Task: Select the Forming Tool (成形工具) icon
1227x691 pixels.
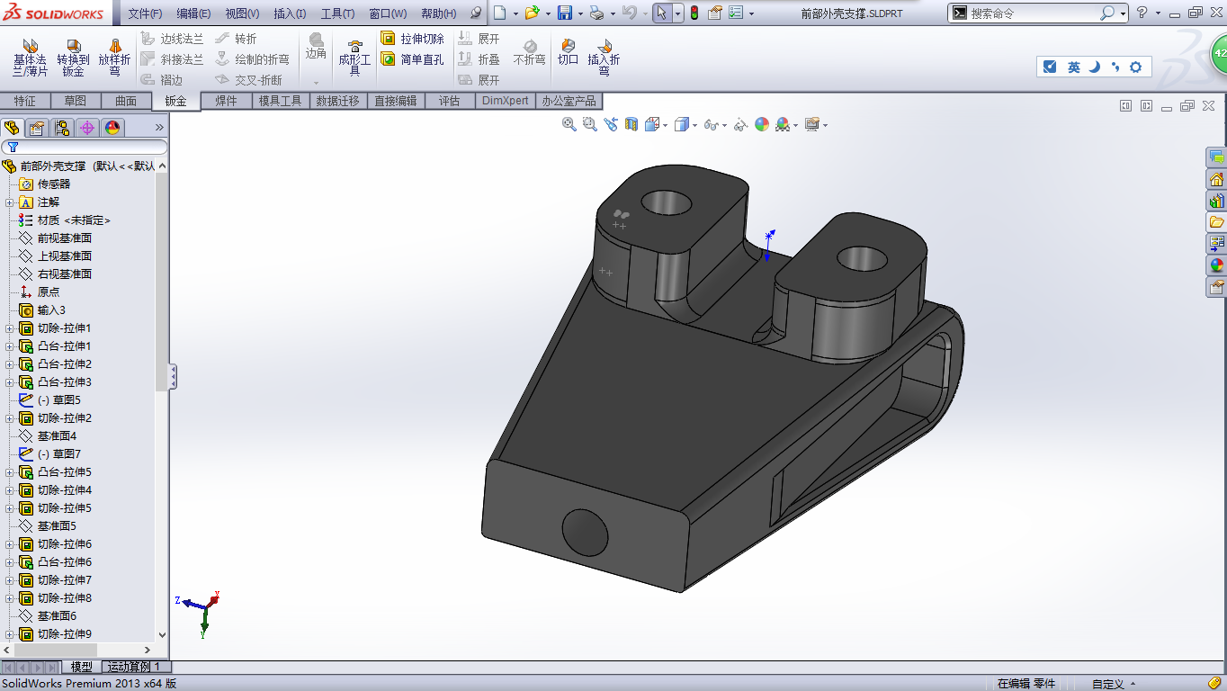Action: (x=354, y=57)
